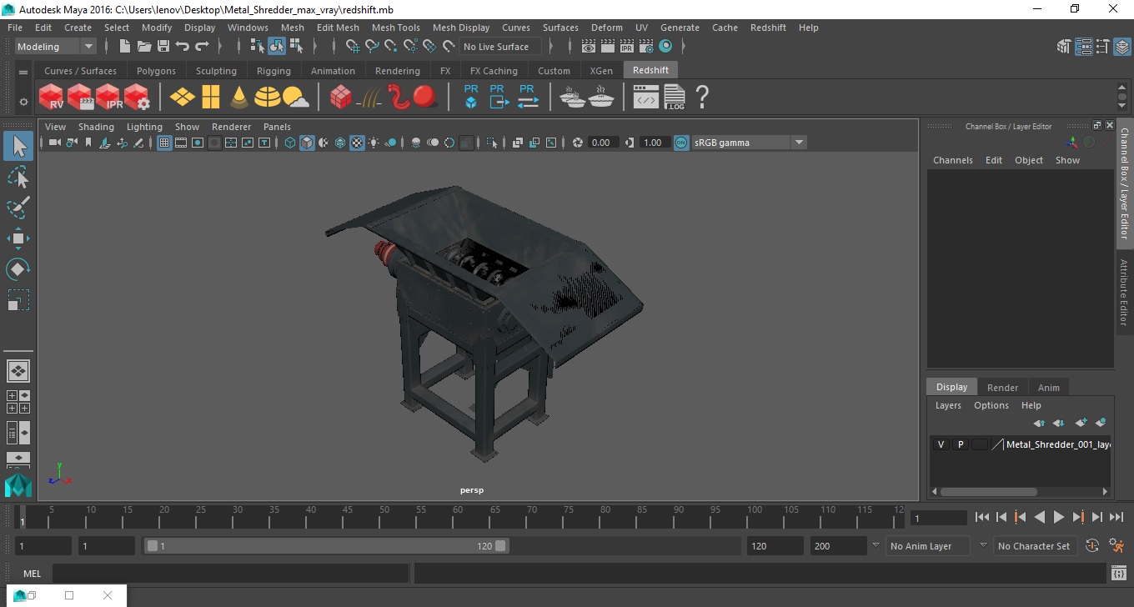Screen dimensions: 1134x607
Task: Toggle playback P box of Metal_Shredder layer
Action: pos(961,444)
